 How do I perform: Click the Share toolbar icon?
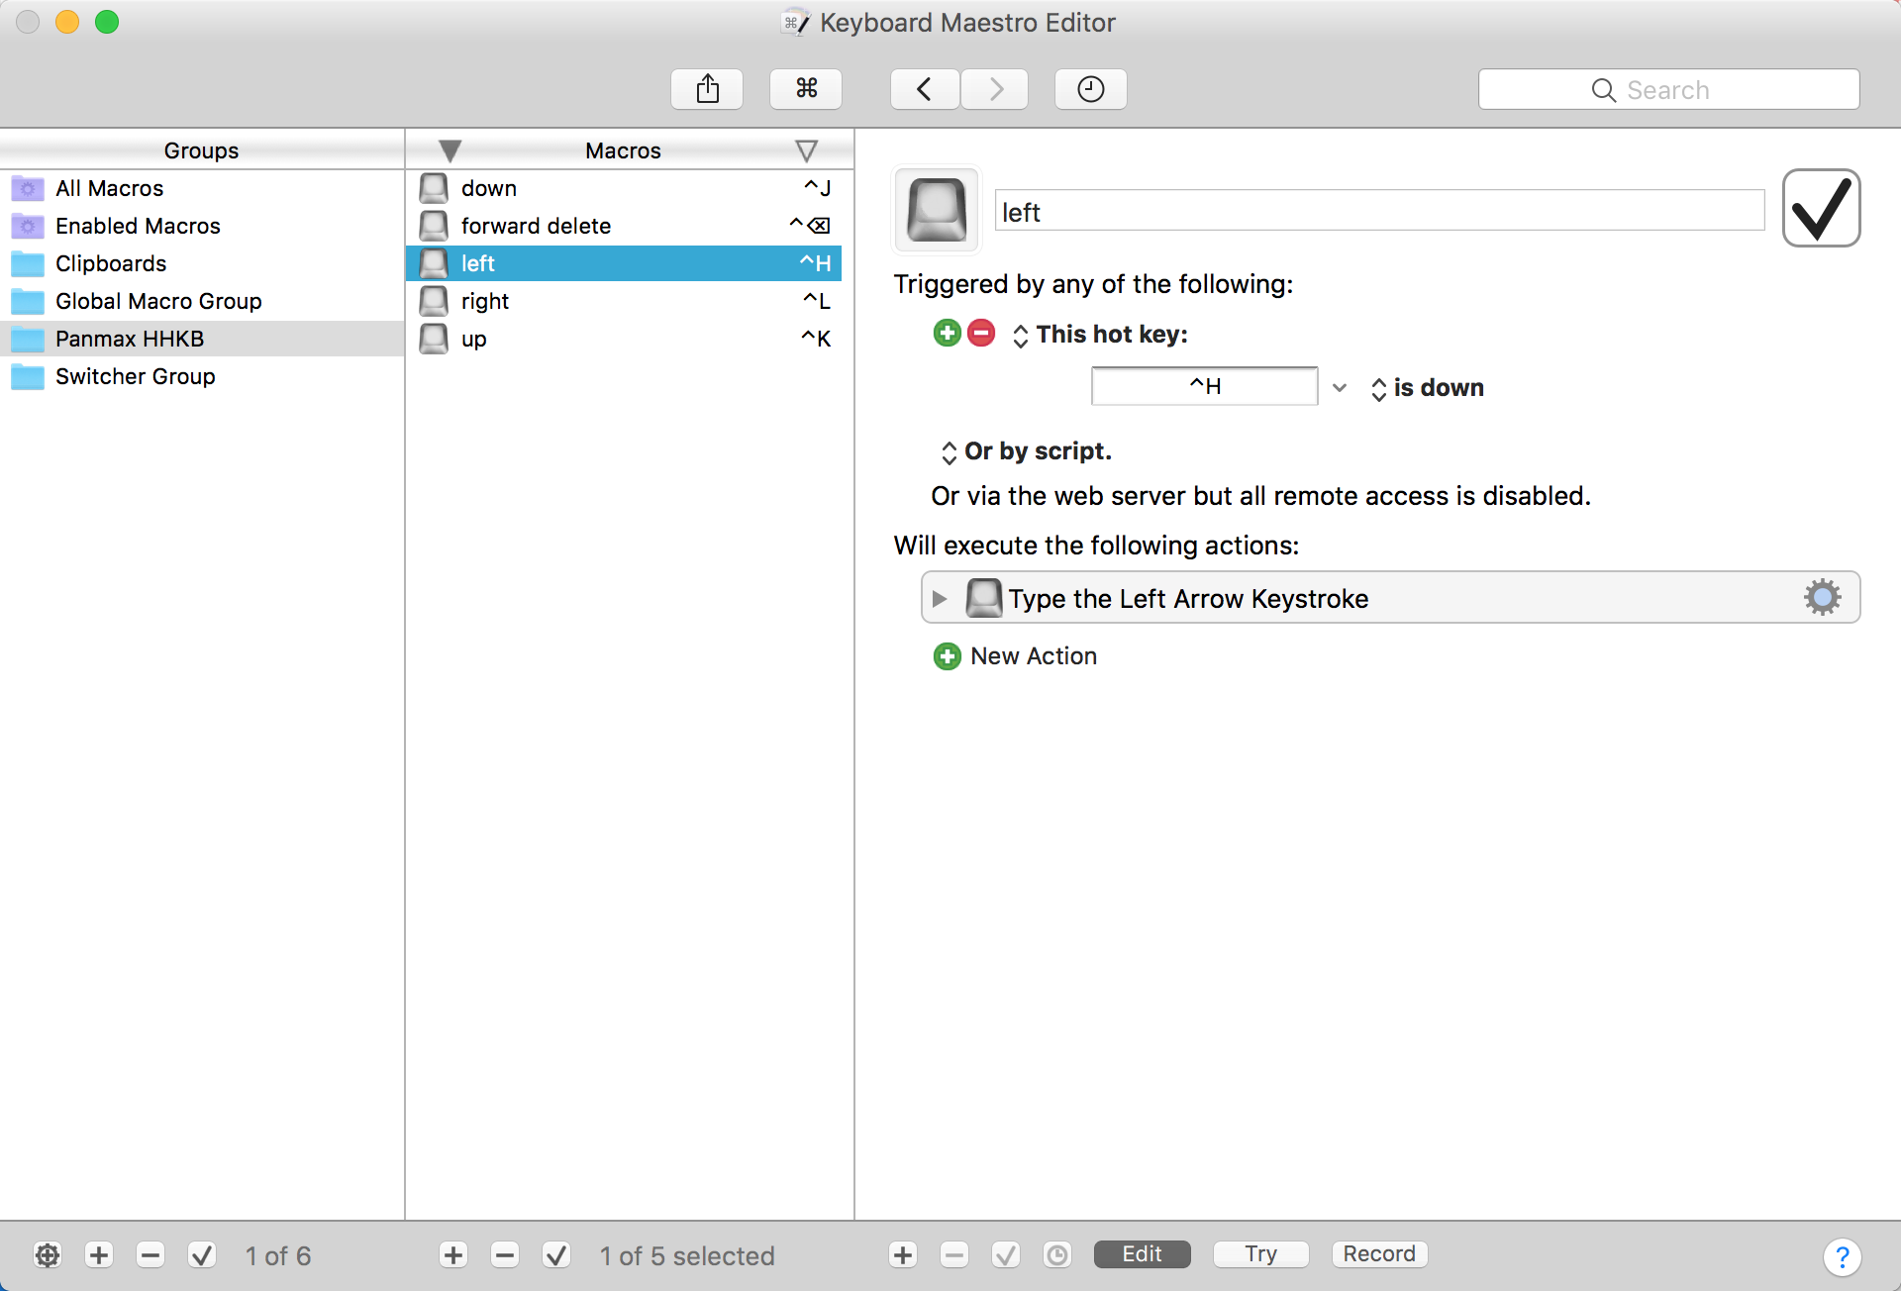click(707, 89)
